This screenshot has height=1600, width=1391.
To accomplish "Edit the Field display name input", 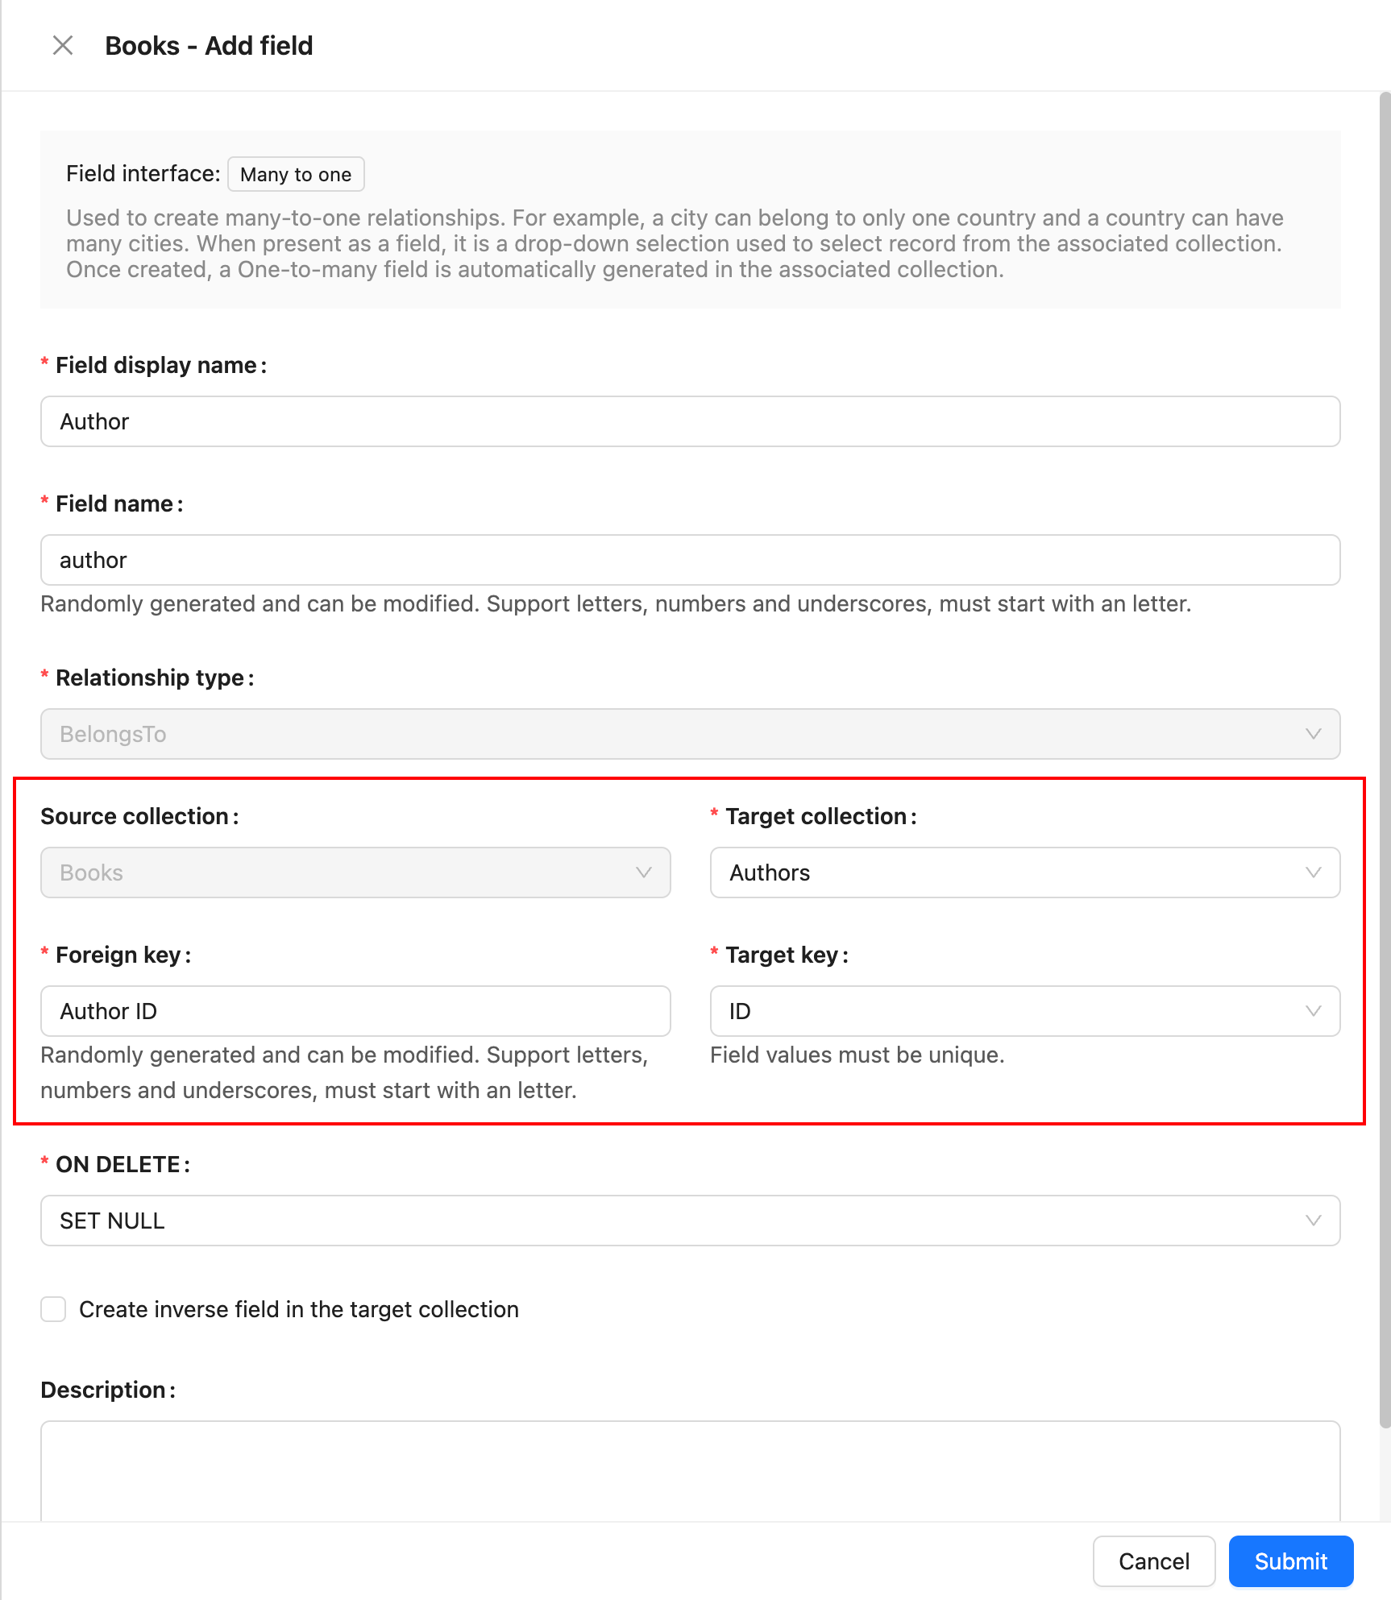I will point(690,421).
